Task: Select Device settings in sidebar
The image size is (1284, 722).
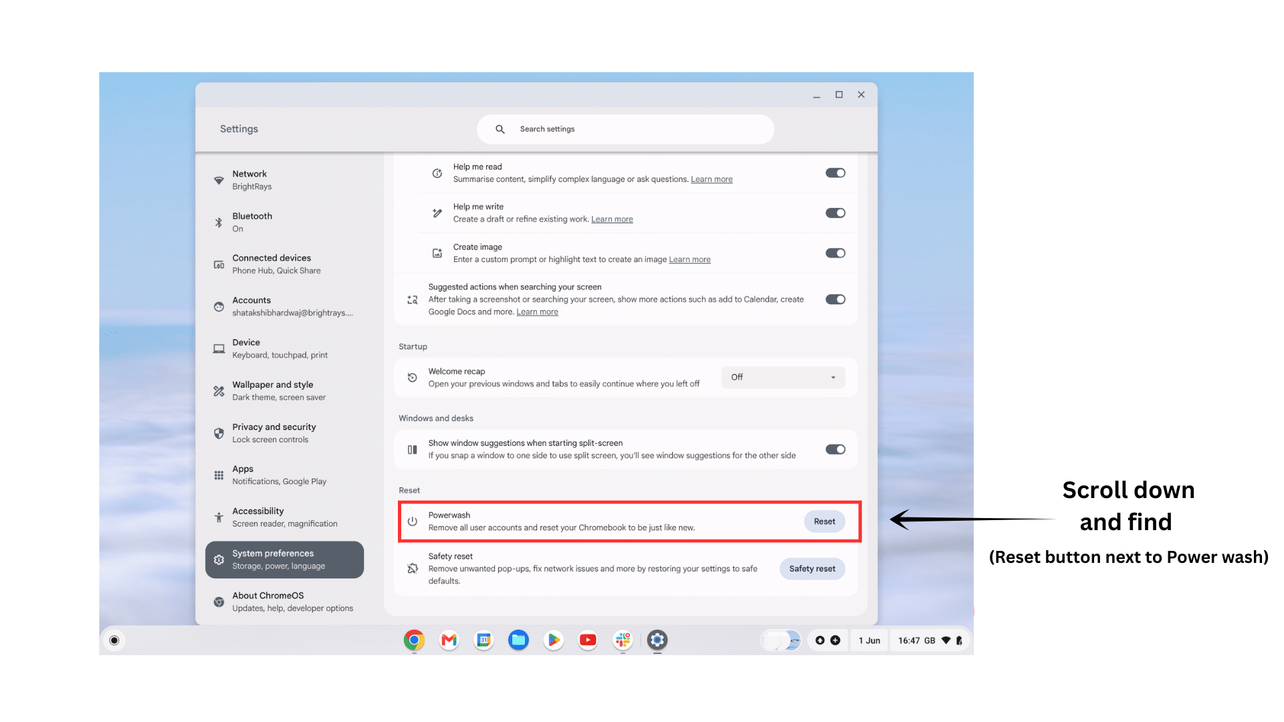Action: click(284, 348)
